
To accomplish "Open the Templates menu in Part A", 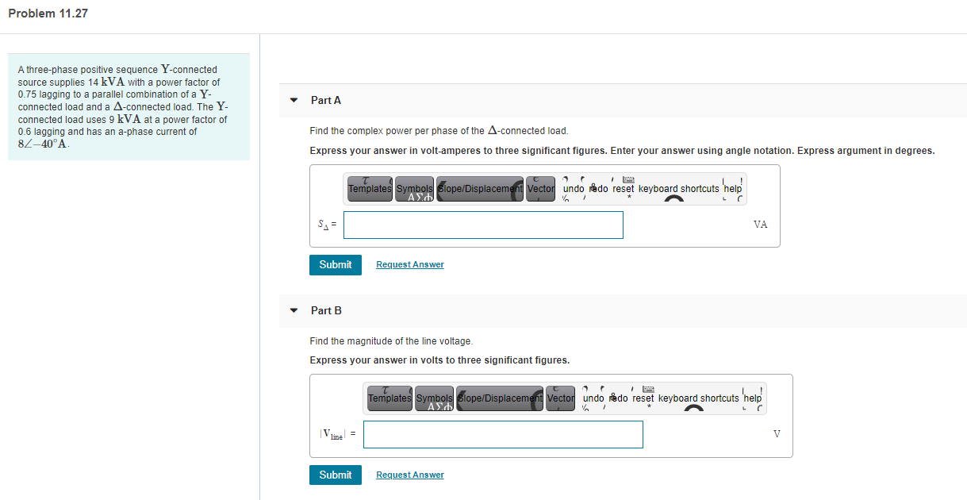I will pos(369,189).
